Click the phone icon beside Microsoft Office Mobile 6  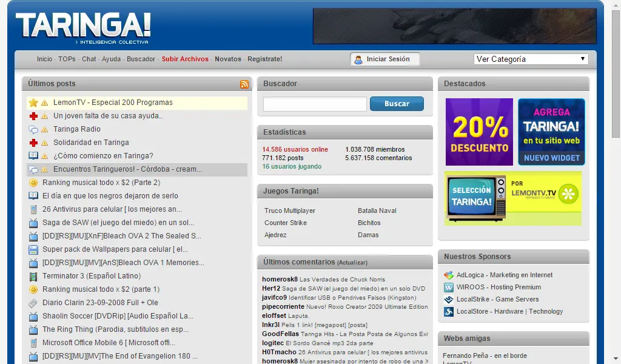(33, 343)
